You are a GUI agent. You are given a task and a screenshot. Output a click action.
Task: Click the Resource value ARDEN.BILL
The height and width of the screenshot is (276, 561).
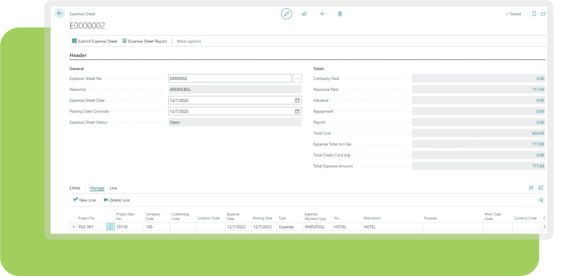click(x=235, y=90)
